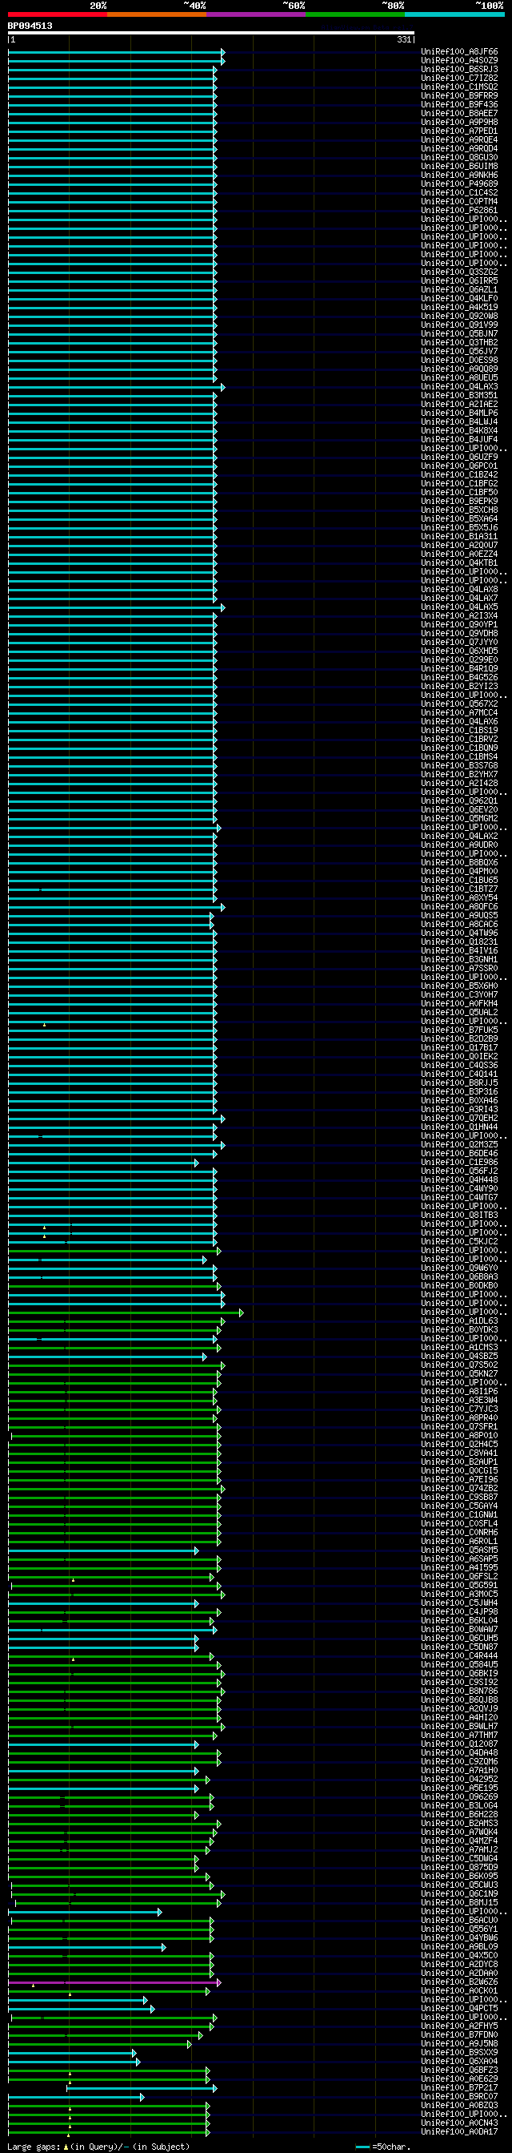
Task: Select label UniRef100_Q91V99
Action: pos(459,325)
